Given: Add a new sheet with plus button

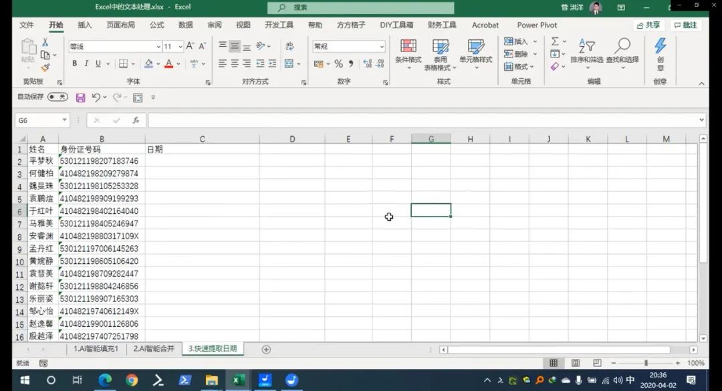Looking at the screenshot, I should [266, 350].
